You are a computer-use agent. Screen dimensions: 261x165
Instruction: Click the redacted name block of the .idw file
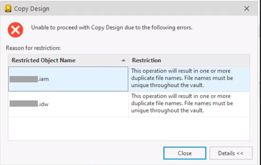pyautogui.click(x=23, y=104)
